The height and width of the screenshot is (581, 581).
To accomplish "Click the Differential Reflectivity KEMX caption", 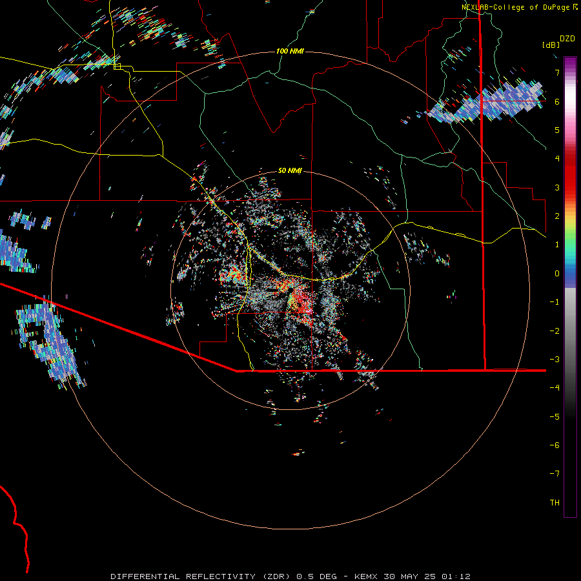I will click(x=290, y=576).
